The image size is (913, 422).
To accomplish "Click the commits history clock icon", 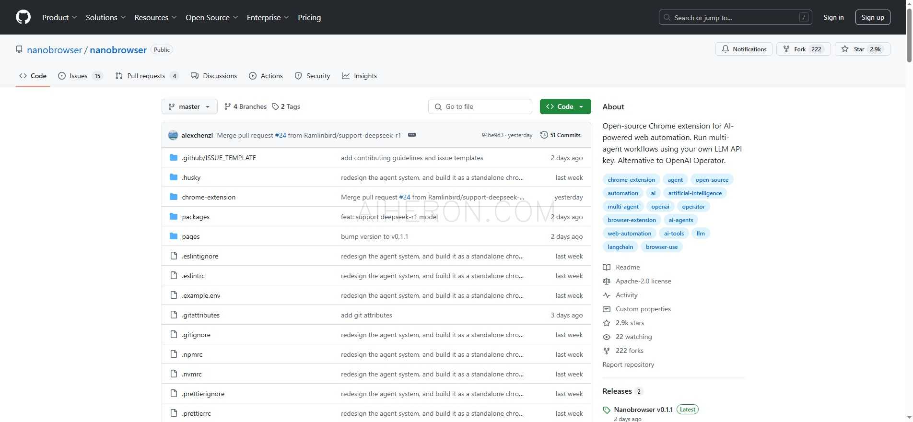I will (x=544, y=135).
